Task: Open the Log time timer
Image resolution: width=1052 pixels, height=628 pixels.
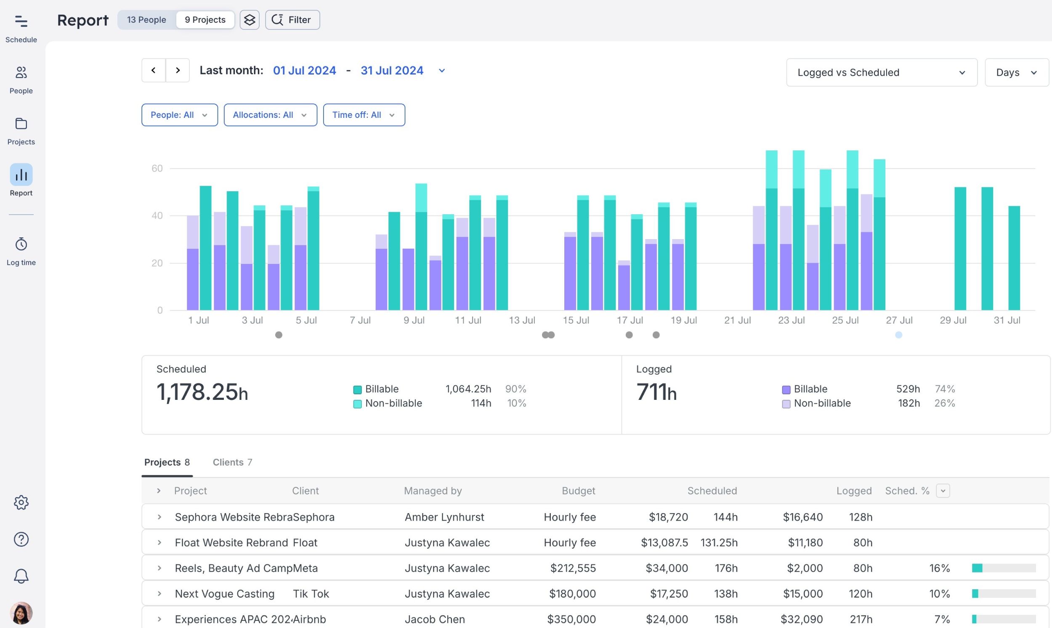Action: coord(21,244)
